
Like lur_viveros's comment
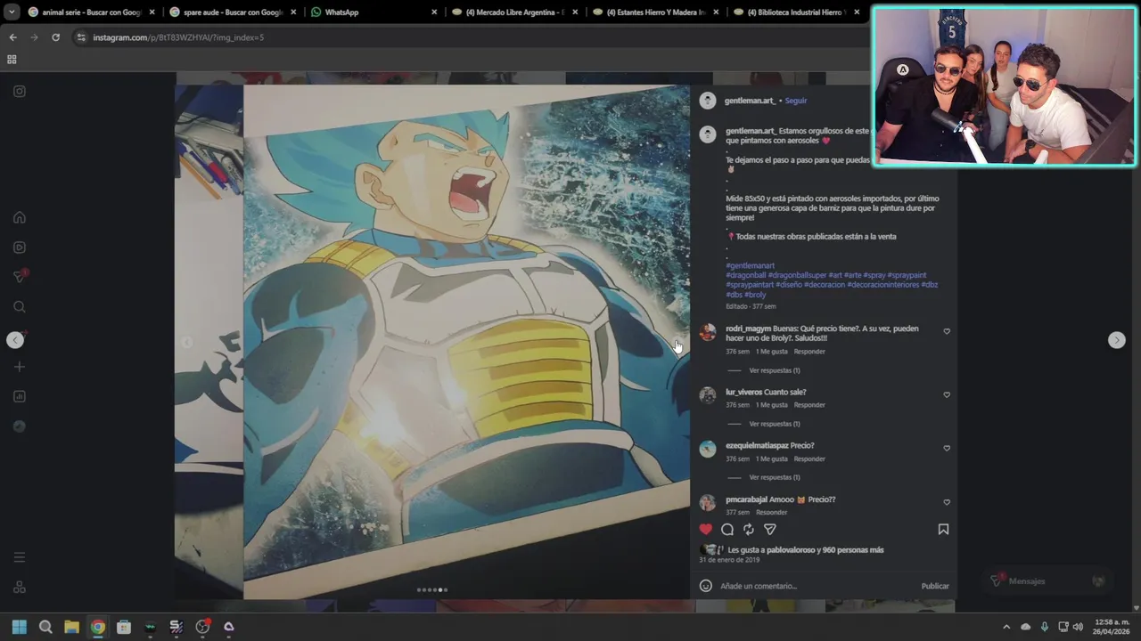click(947, 394)
